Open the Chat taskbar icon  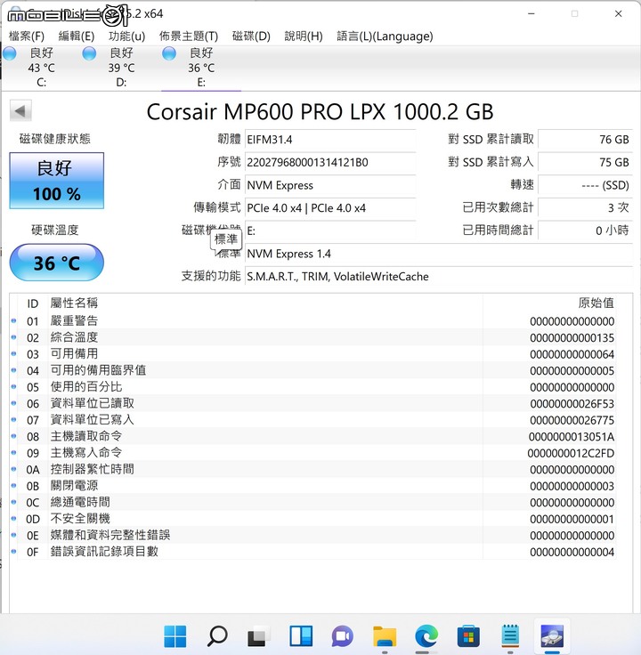343,635
